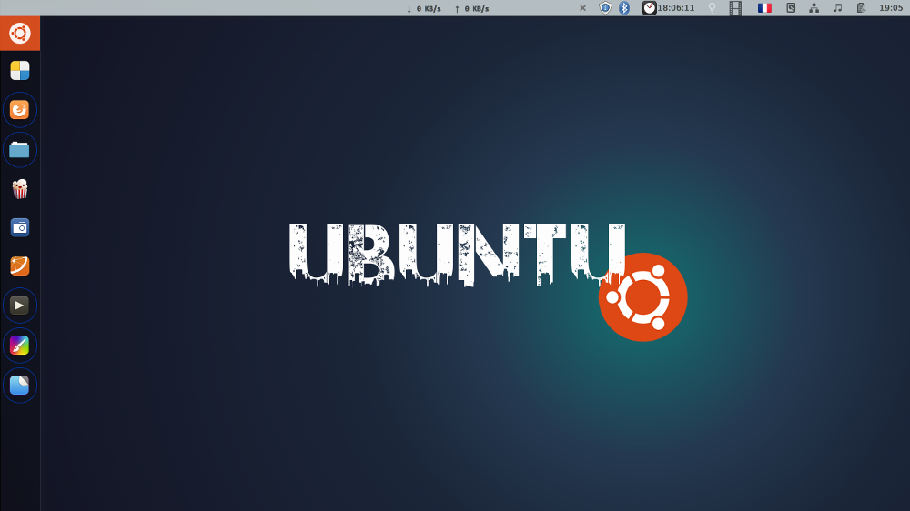This screenshot has width=910, height=511.
Task: Click the square S panel icon
Action: coord(791,8)
